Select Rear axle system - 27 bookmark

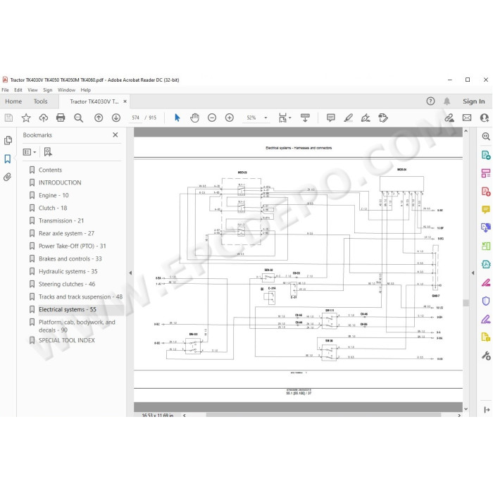click(66, 233)
